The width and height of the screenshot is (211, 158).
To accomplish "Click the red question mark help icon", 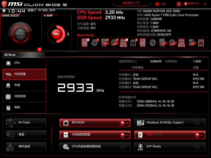I will (x=39, y=50).
